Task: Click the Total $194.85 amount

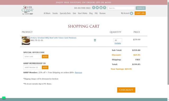Action: pos(136,64)
